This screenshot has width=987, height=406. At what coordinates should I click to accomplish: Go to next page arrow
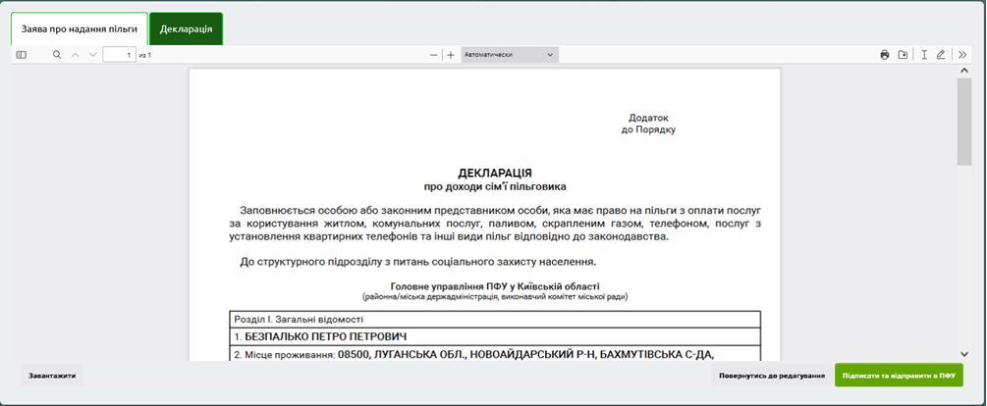pyautogui.click(x=93, y=55)
